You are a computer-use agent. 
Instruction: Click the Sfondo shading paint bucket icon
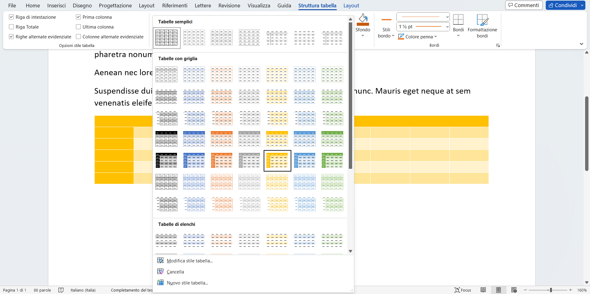pos(363,20)
